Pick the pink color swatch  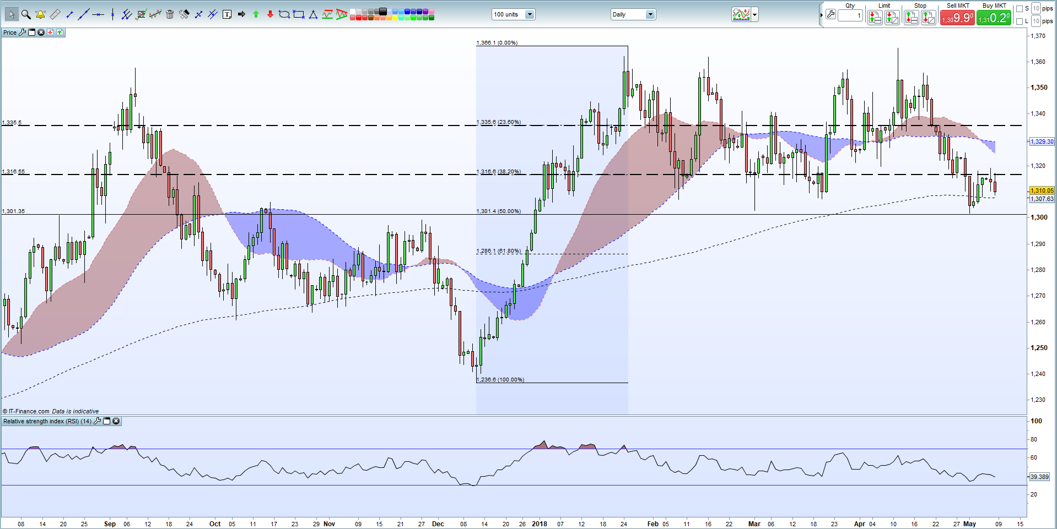pyautogui.click(x=432, y=12)
